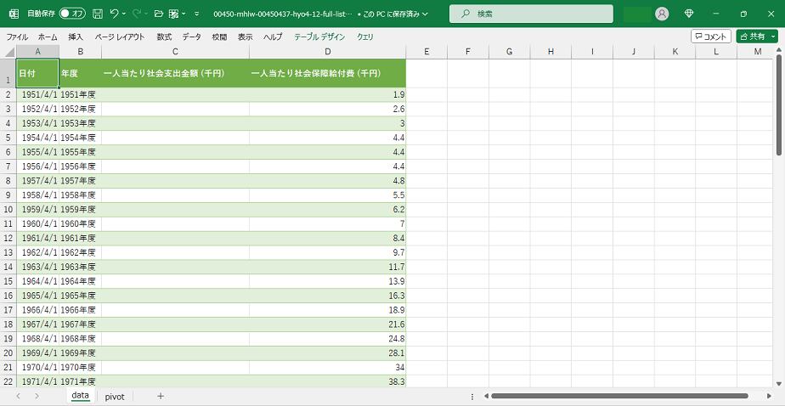Click the Open folder icon

pyautogui.click(x=158, y=14)
